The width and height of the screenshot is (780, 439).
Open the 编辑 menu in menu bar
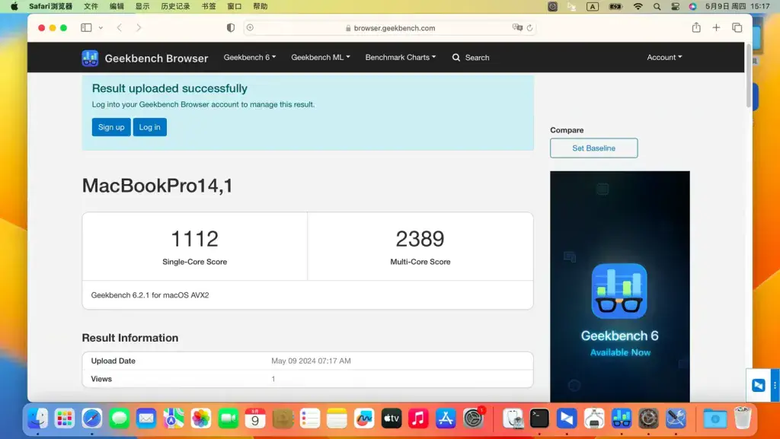(x=117, y=6)
